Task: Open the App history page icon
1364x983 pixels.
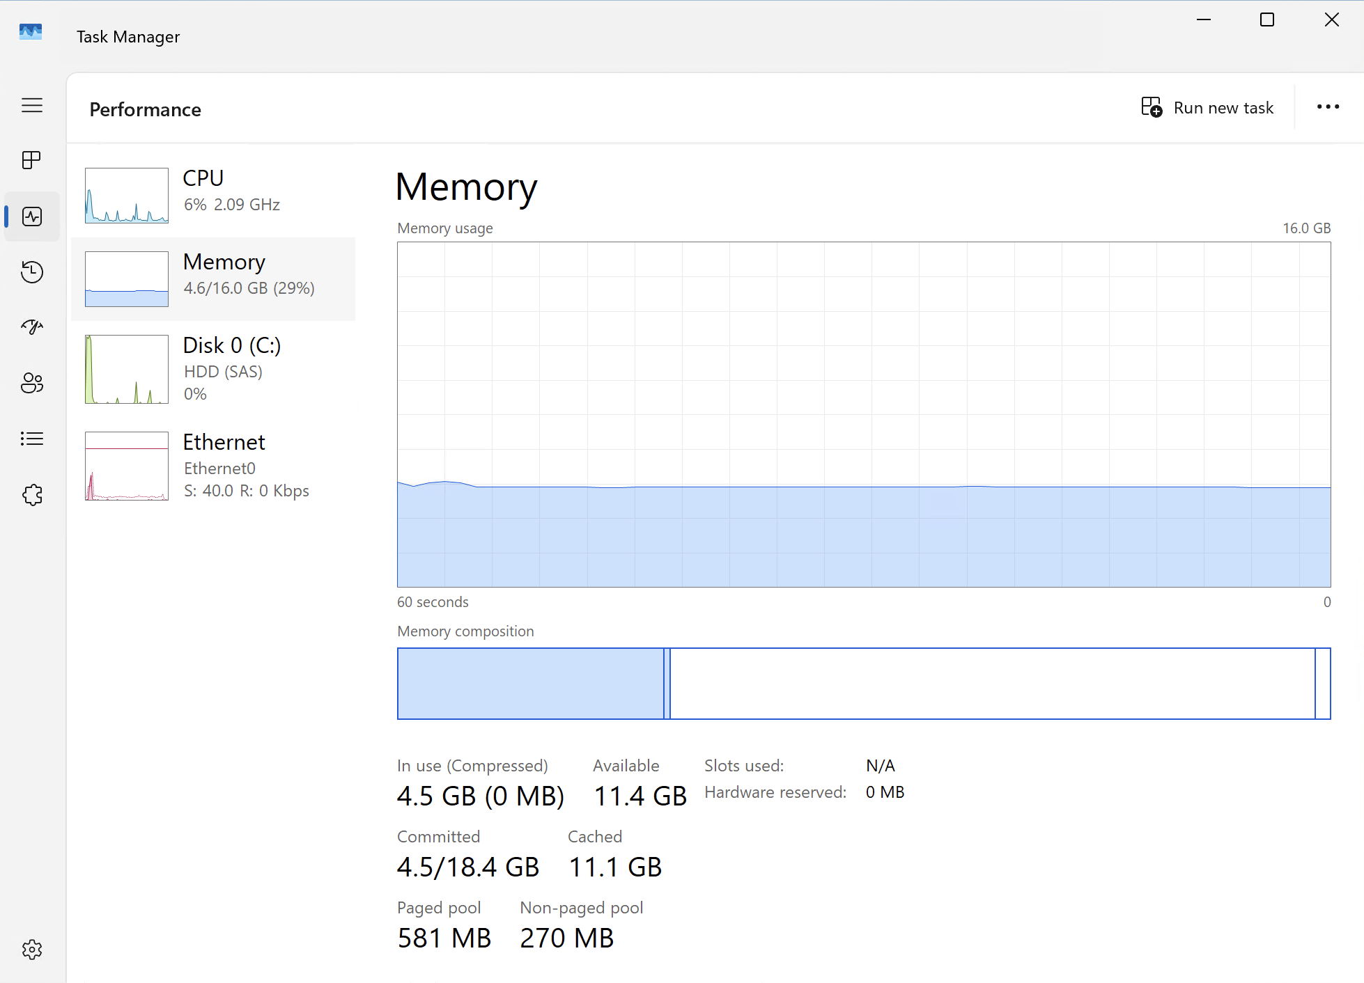Action: (x=32, y=272)
